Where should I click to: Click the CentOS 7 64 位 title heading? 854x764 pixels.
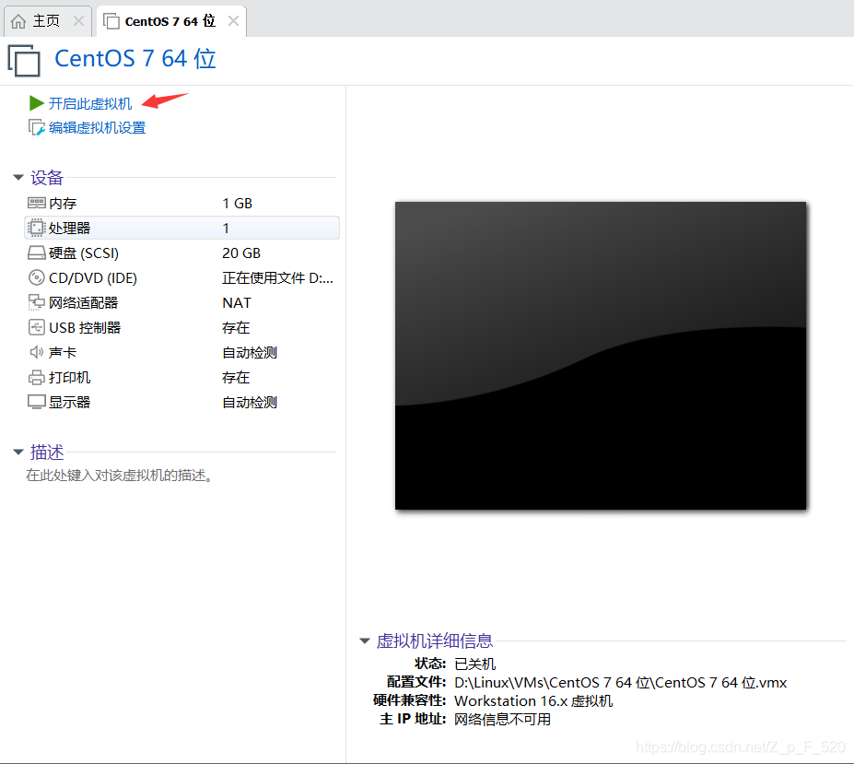(135, 59)
